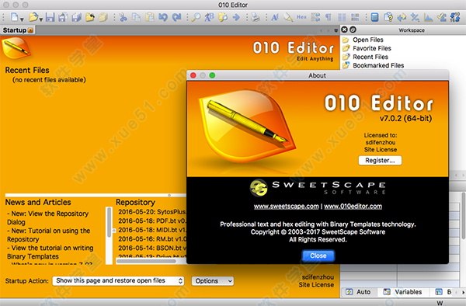Click repository entry 2016-05-18 MIDI.bt
Viewport: 466px width, 306px height.
pyautogui.click(x=152, y=230)
